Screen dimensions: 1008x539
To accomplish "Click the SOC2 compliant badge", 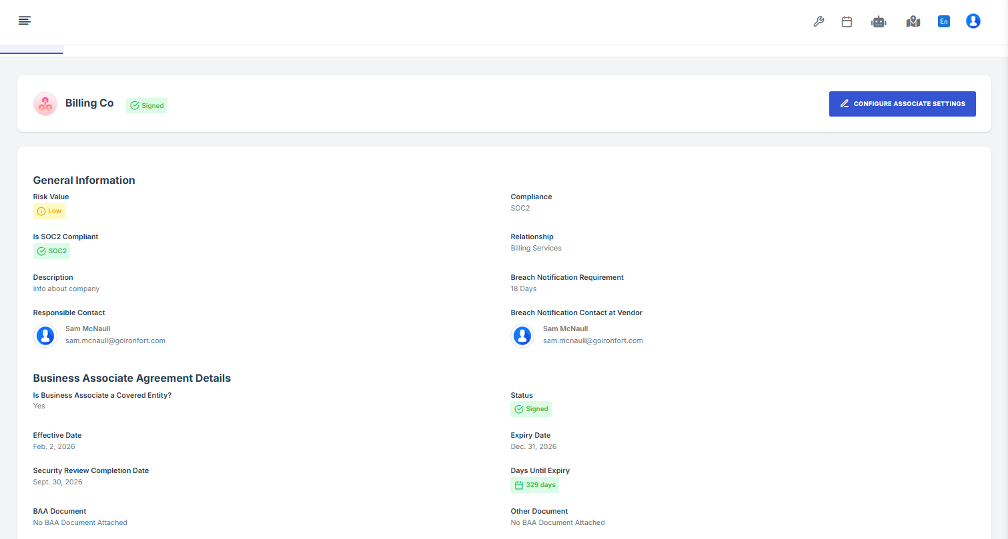I will click(52, 251).
